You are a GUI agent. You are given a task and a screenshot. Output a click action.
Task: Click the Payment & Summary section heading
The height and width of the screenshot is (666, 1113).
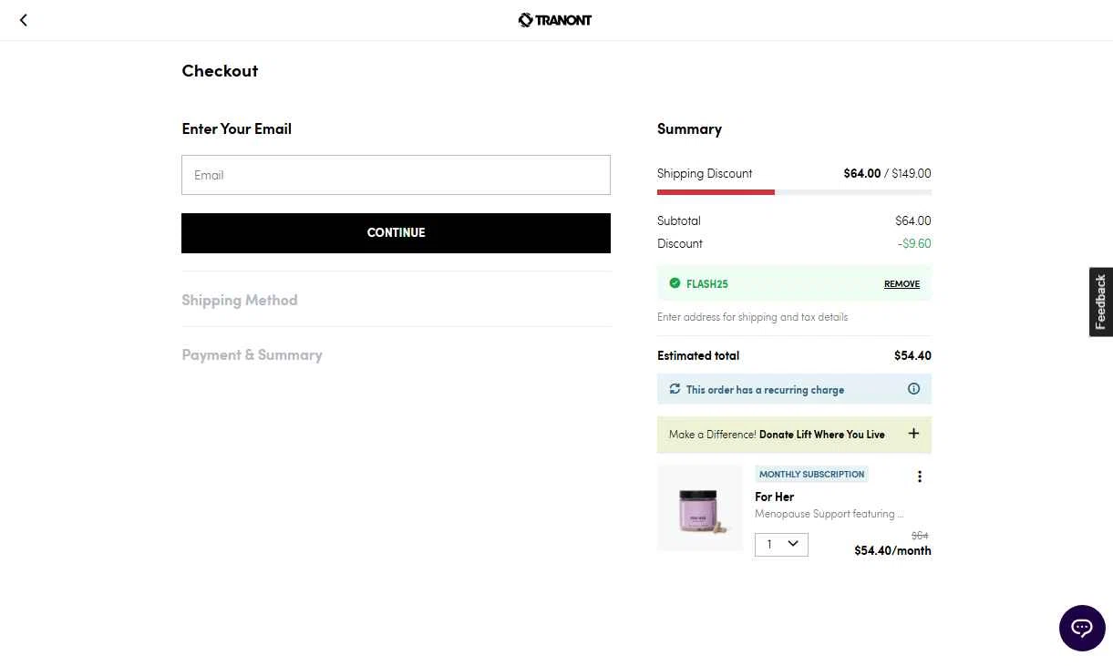click(252, 354)
